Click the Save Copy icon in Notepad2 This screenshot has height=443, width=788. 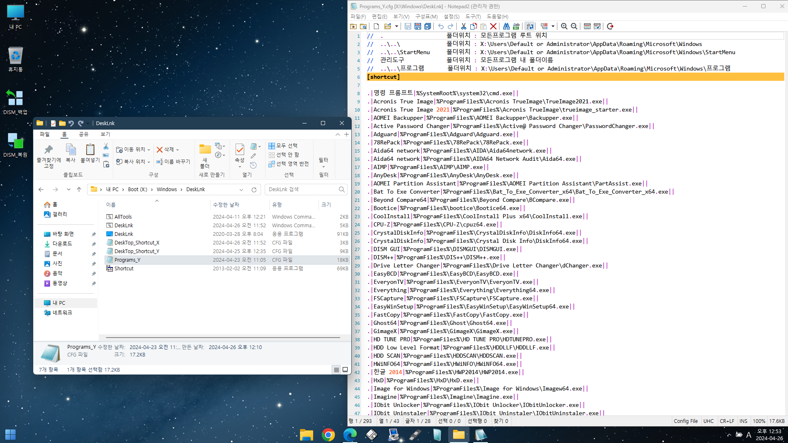click(x=428, y=26)
